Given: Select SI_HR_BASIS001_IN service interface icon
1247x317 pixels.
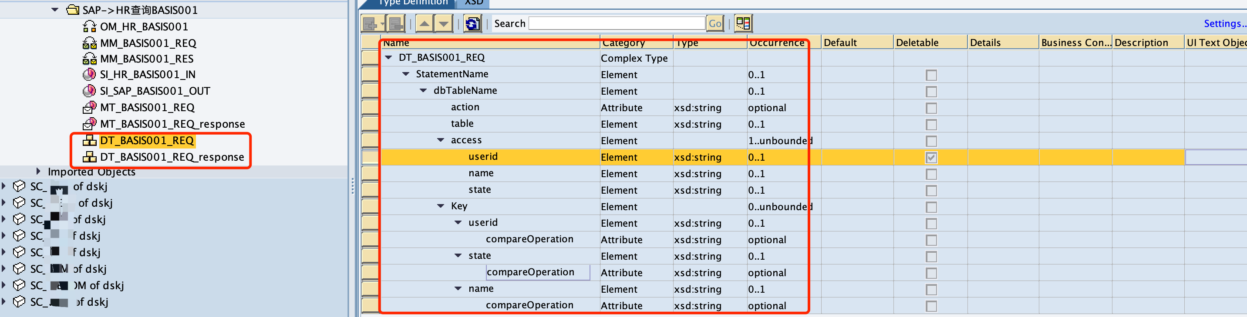Looking at the screenshot, I should (89, 74).
